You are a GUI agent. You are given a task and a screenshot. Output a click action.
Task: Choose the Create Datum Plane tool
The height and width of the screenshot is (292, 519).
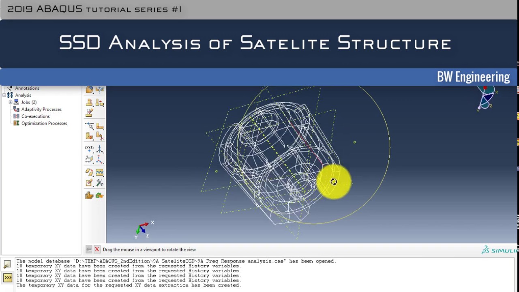point(89,159)
